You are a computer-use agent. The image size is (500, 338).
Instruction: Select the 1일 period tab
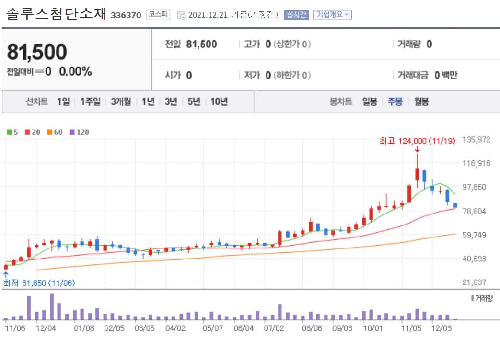click(63, 101)
